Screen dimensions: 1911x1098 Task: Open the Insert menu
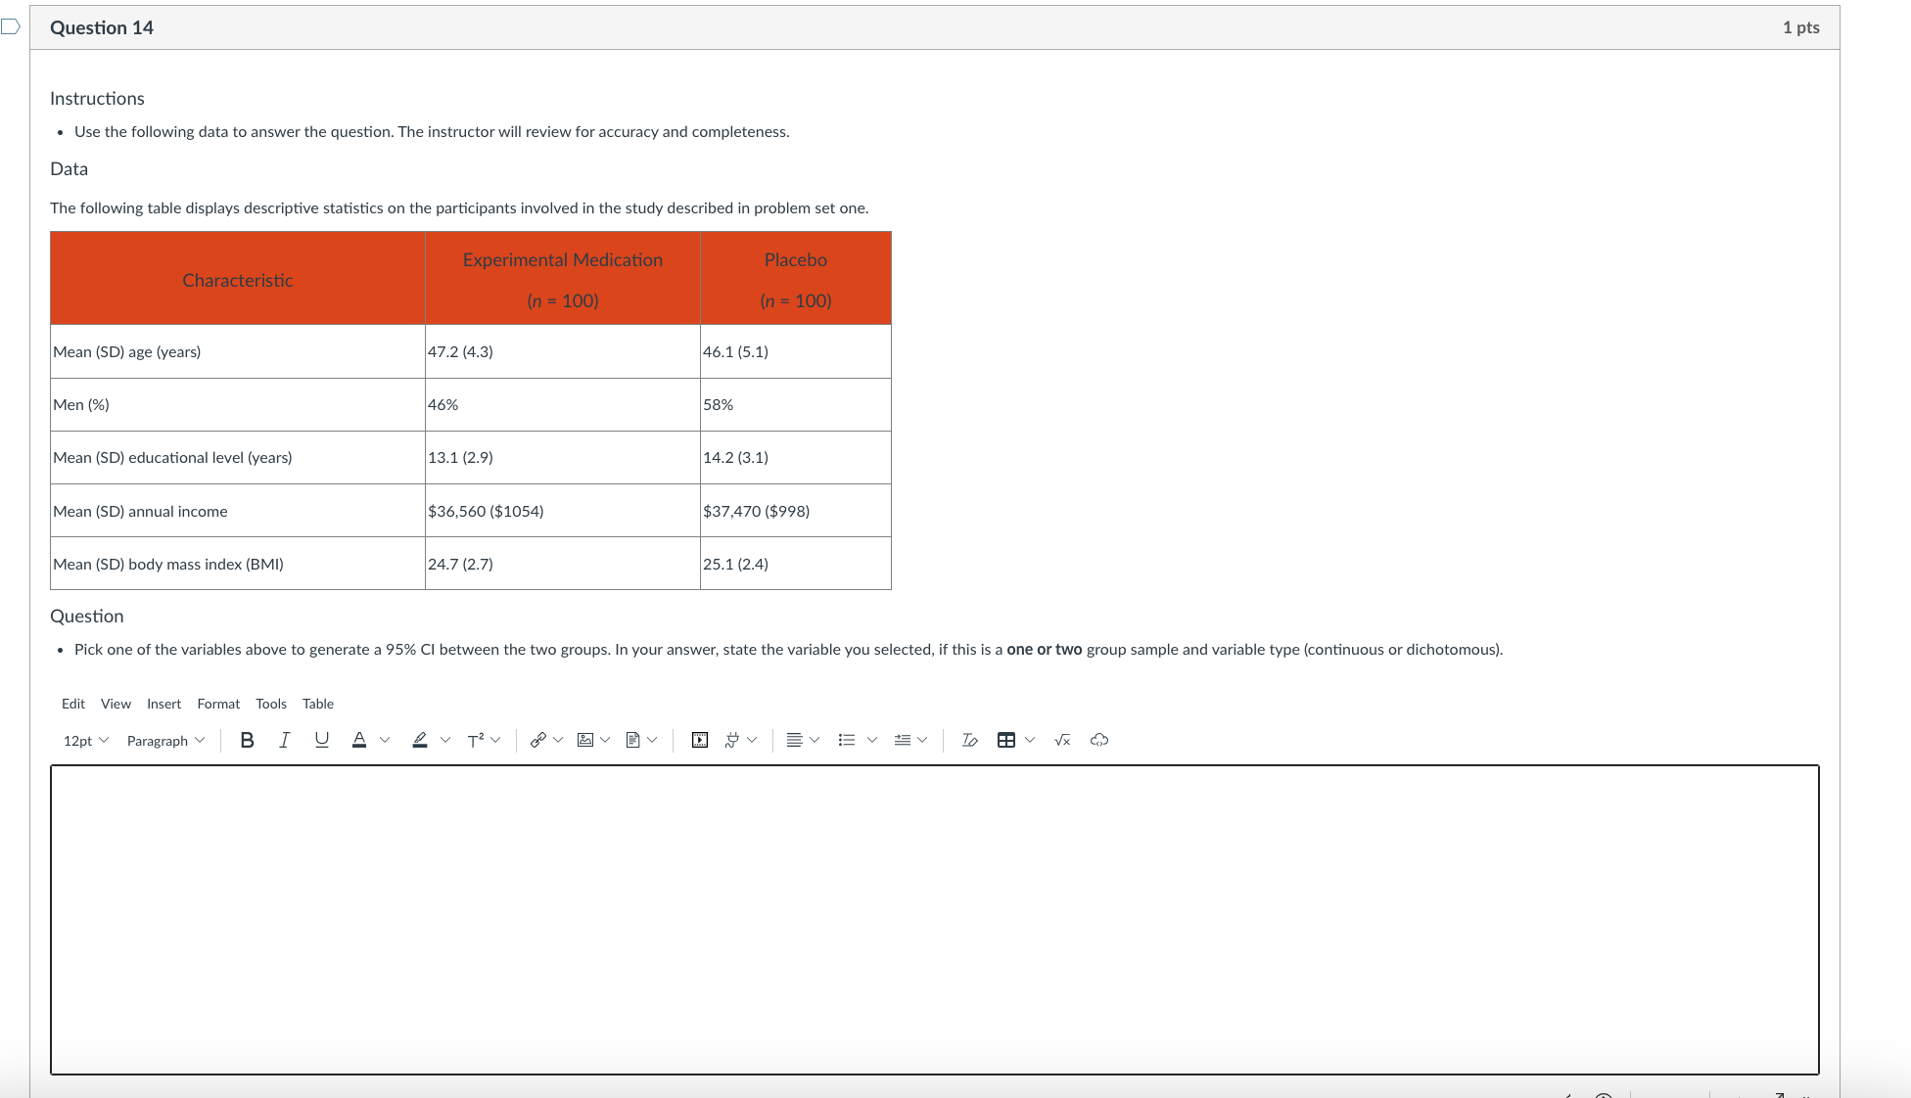click(x=163, y=704)
